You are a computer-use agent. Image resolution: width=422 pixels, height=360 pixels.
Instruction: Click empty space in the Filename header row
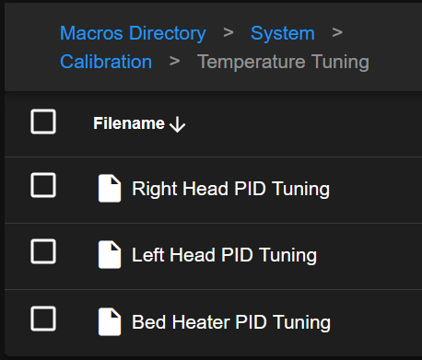click(301, 124)
